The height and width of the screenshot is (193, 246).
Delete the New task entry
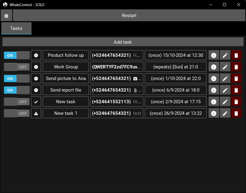[236, 102]
